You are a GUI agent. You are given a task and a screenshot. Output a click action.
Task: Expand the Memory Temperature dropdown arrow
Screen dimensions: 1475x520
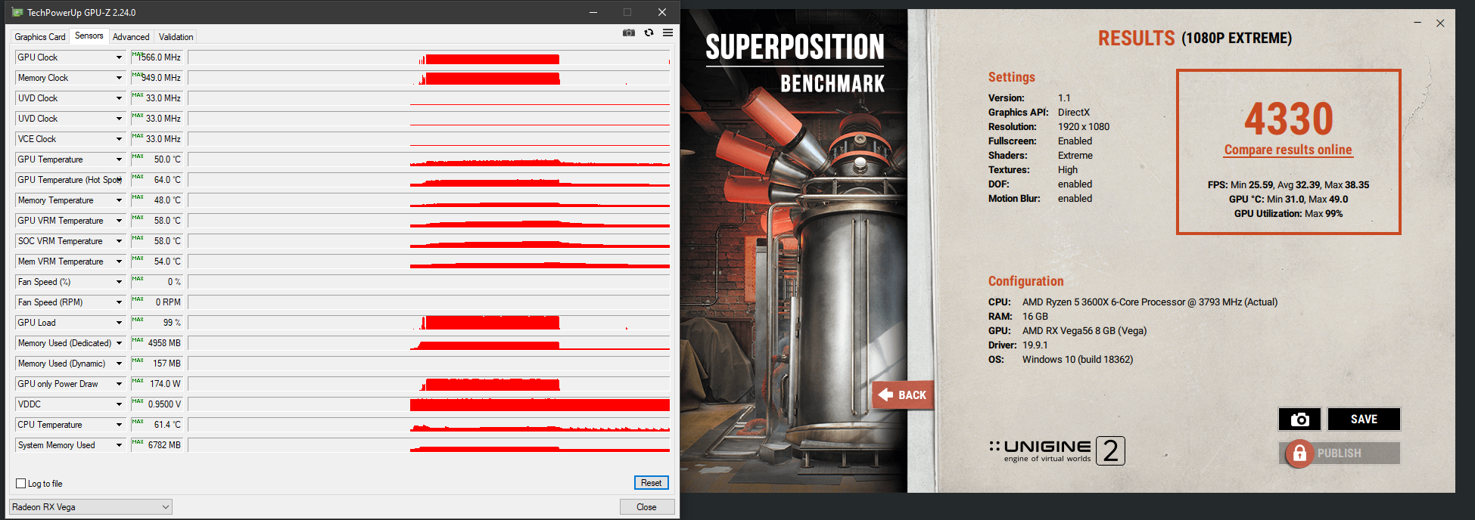[x=119, y=200]
